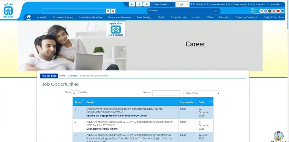289x142 pixels.
Task: Open the Cyber Security menu
Action: (x=178, y=17)
